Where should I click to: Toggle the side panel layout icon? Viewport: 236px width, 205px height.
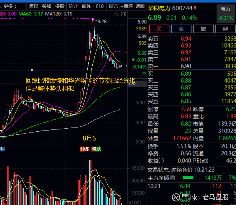(x=124, y=14)
